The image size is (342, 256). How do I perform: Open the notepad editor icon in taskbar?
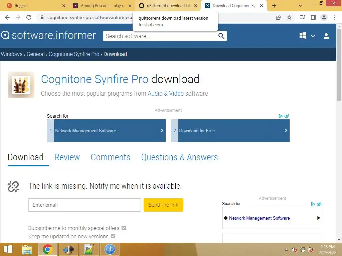(89, 249)
